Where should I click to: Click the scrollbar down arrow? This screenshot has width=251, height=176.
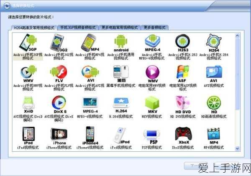tap(237, 148)
